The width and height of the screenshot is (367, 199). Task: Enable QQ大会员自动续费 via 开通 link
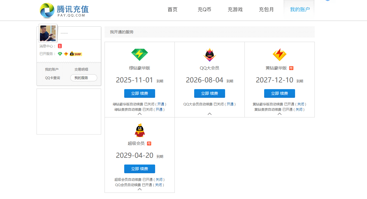[230, 104]
